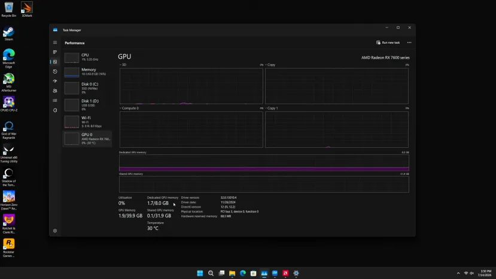Open Microsoft Store from taskbar

tap(253, 273)
